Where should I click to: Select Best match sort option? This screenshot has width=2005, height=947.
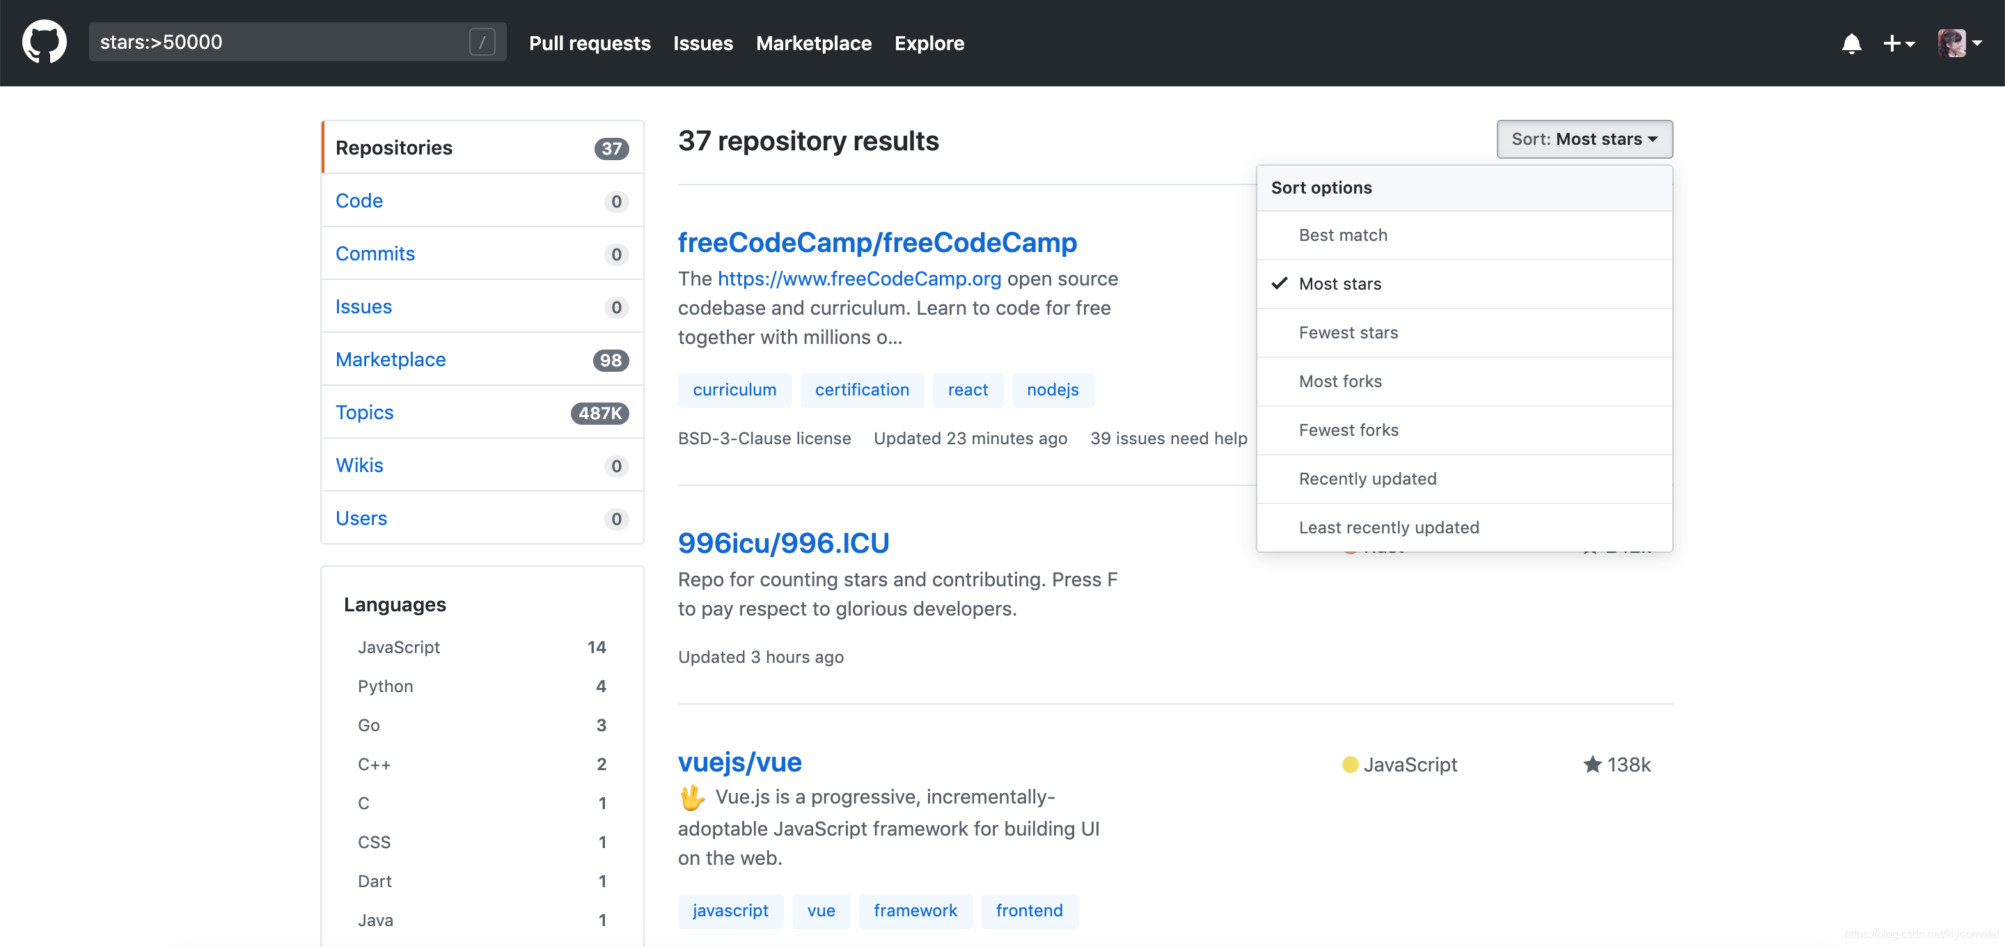pos(1343,234)
